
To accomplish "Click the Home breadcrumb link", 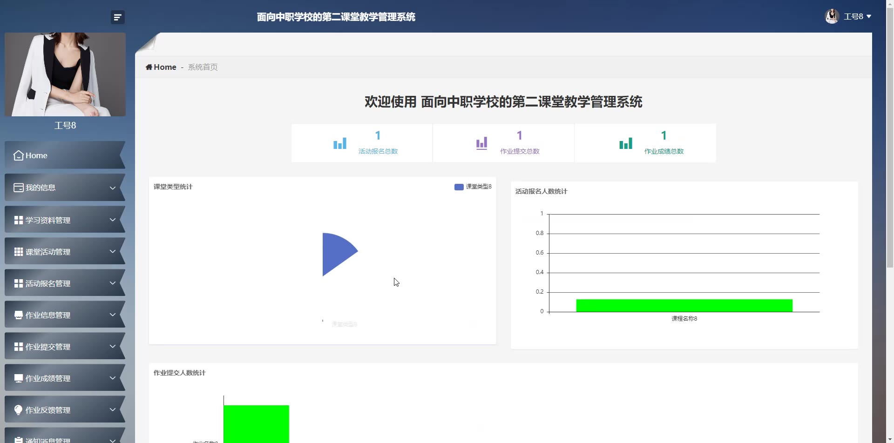I will coord(165,67).
